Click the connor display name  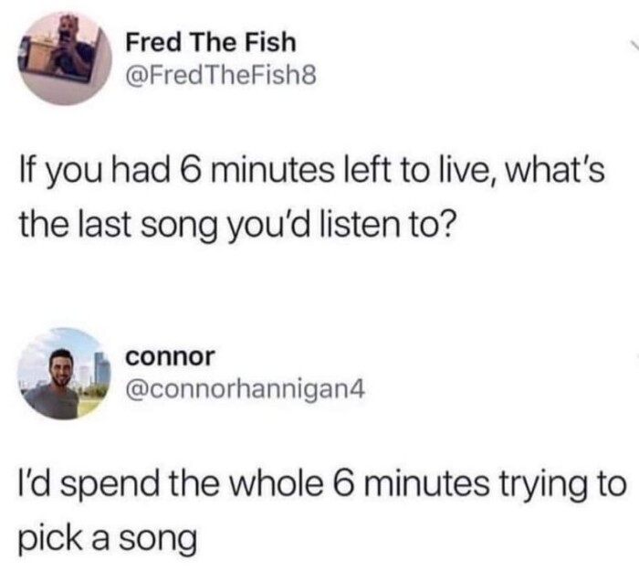point(170,356)
